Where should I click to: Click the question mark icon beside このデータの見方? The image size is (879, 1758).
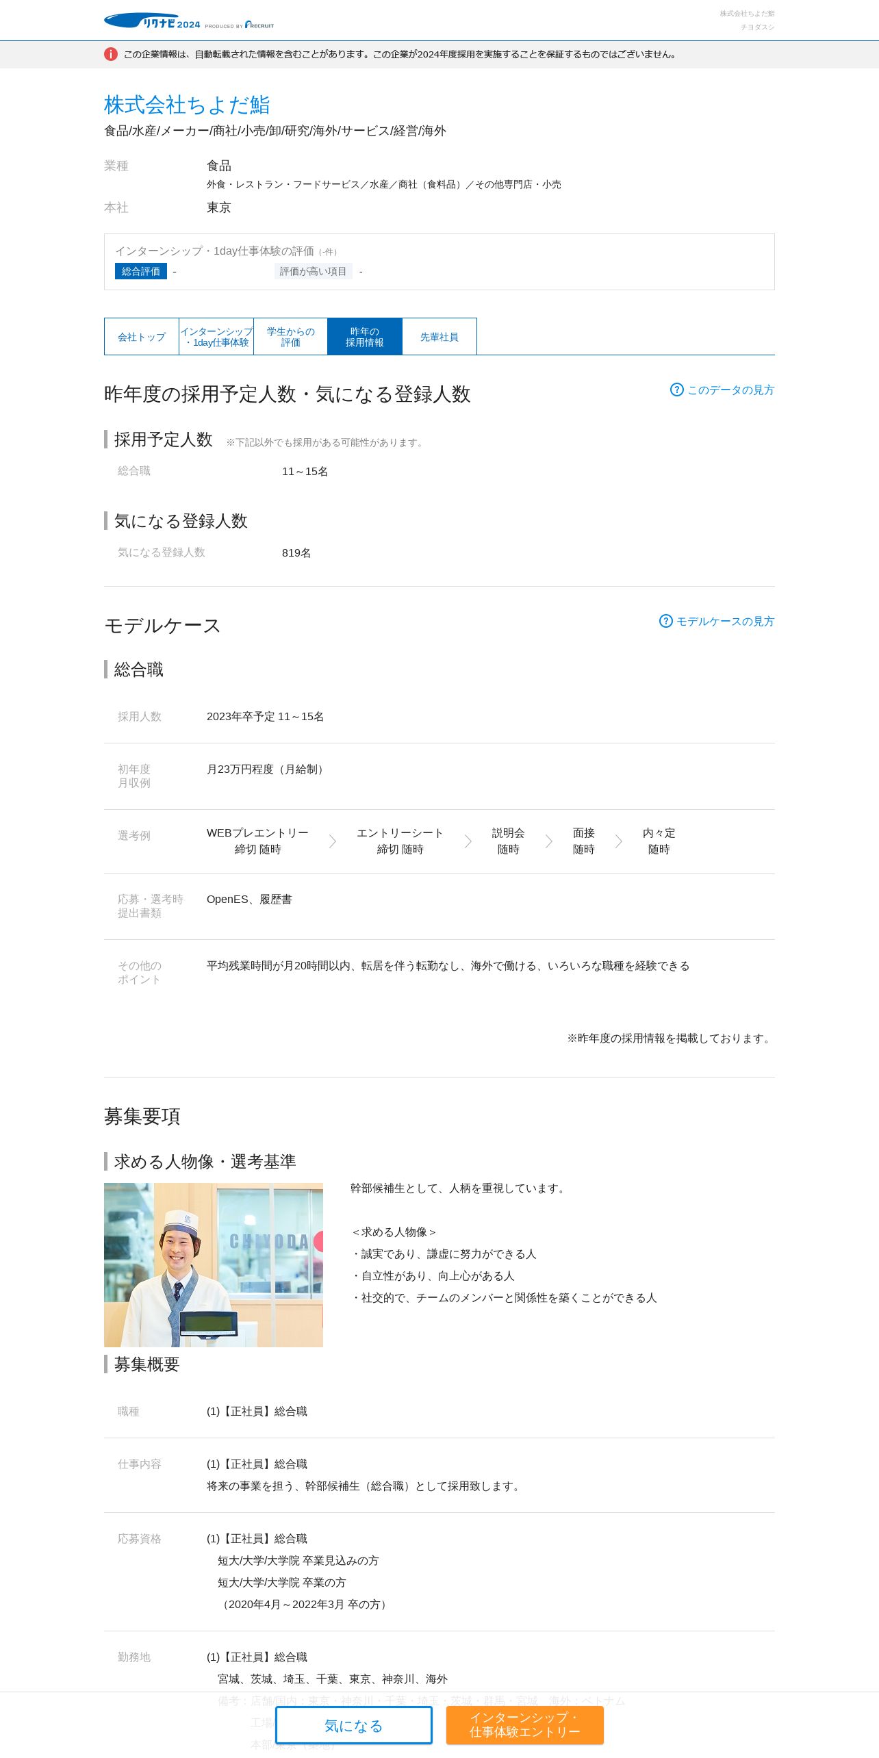676,390
